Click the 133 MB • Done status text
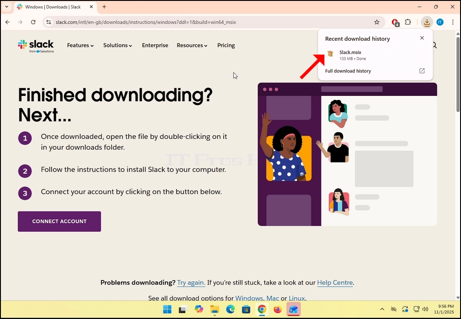Screen dimensions: 461x319 (x=352, y=59)
